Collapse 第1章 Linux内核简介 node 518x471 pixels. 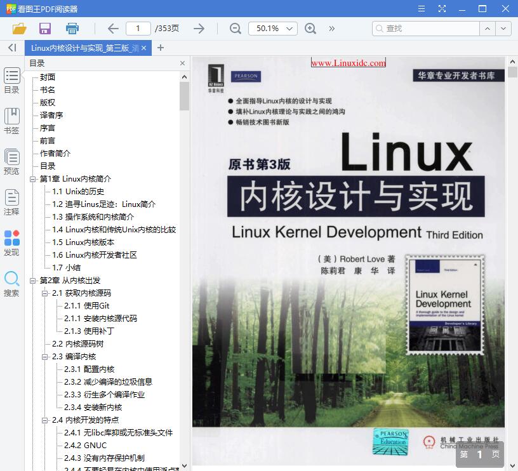point(32,179)
